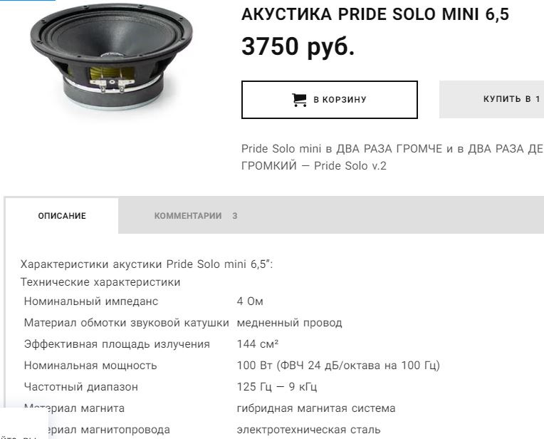
Task: Click «Материал обмотки звуковой катушки» label
Action: [126, 323]
